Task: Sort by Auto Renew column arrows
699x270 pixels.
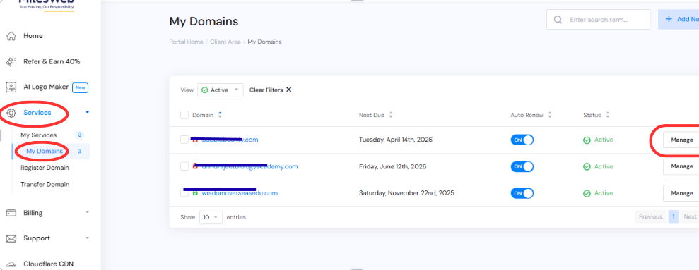Action: click(x=550, y=115)
